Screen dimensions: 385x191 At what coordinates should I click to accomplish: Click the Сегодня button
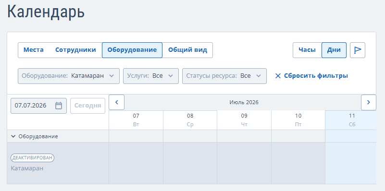87,106
